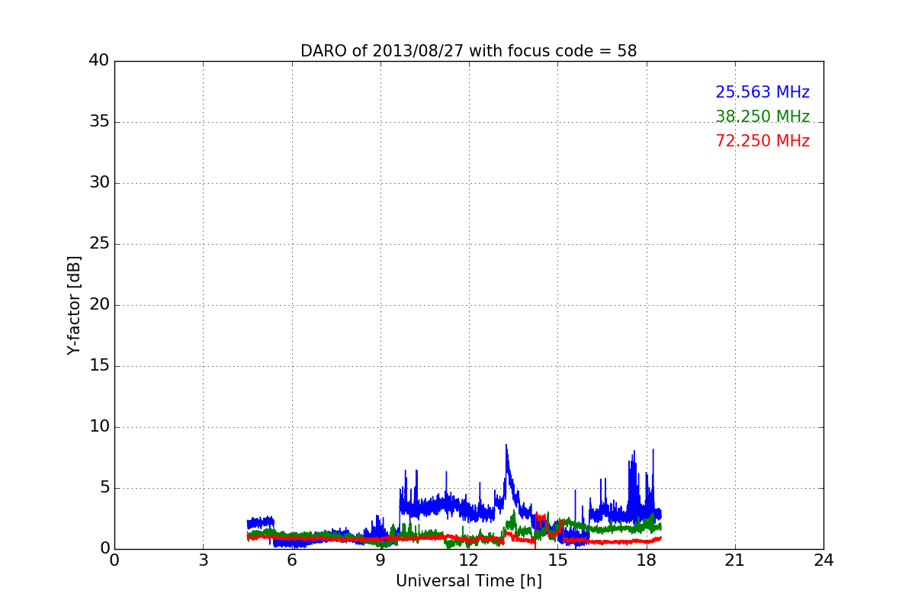Click y-axis tick value 10
The image size is (915, 610).
99,427
